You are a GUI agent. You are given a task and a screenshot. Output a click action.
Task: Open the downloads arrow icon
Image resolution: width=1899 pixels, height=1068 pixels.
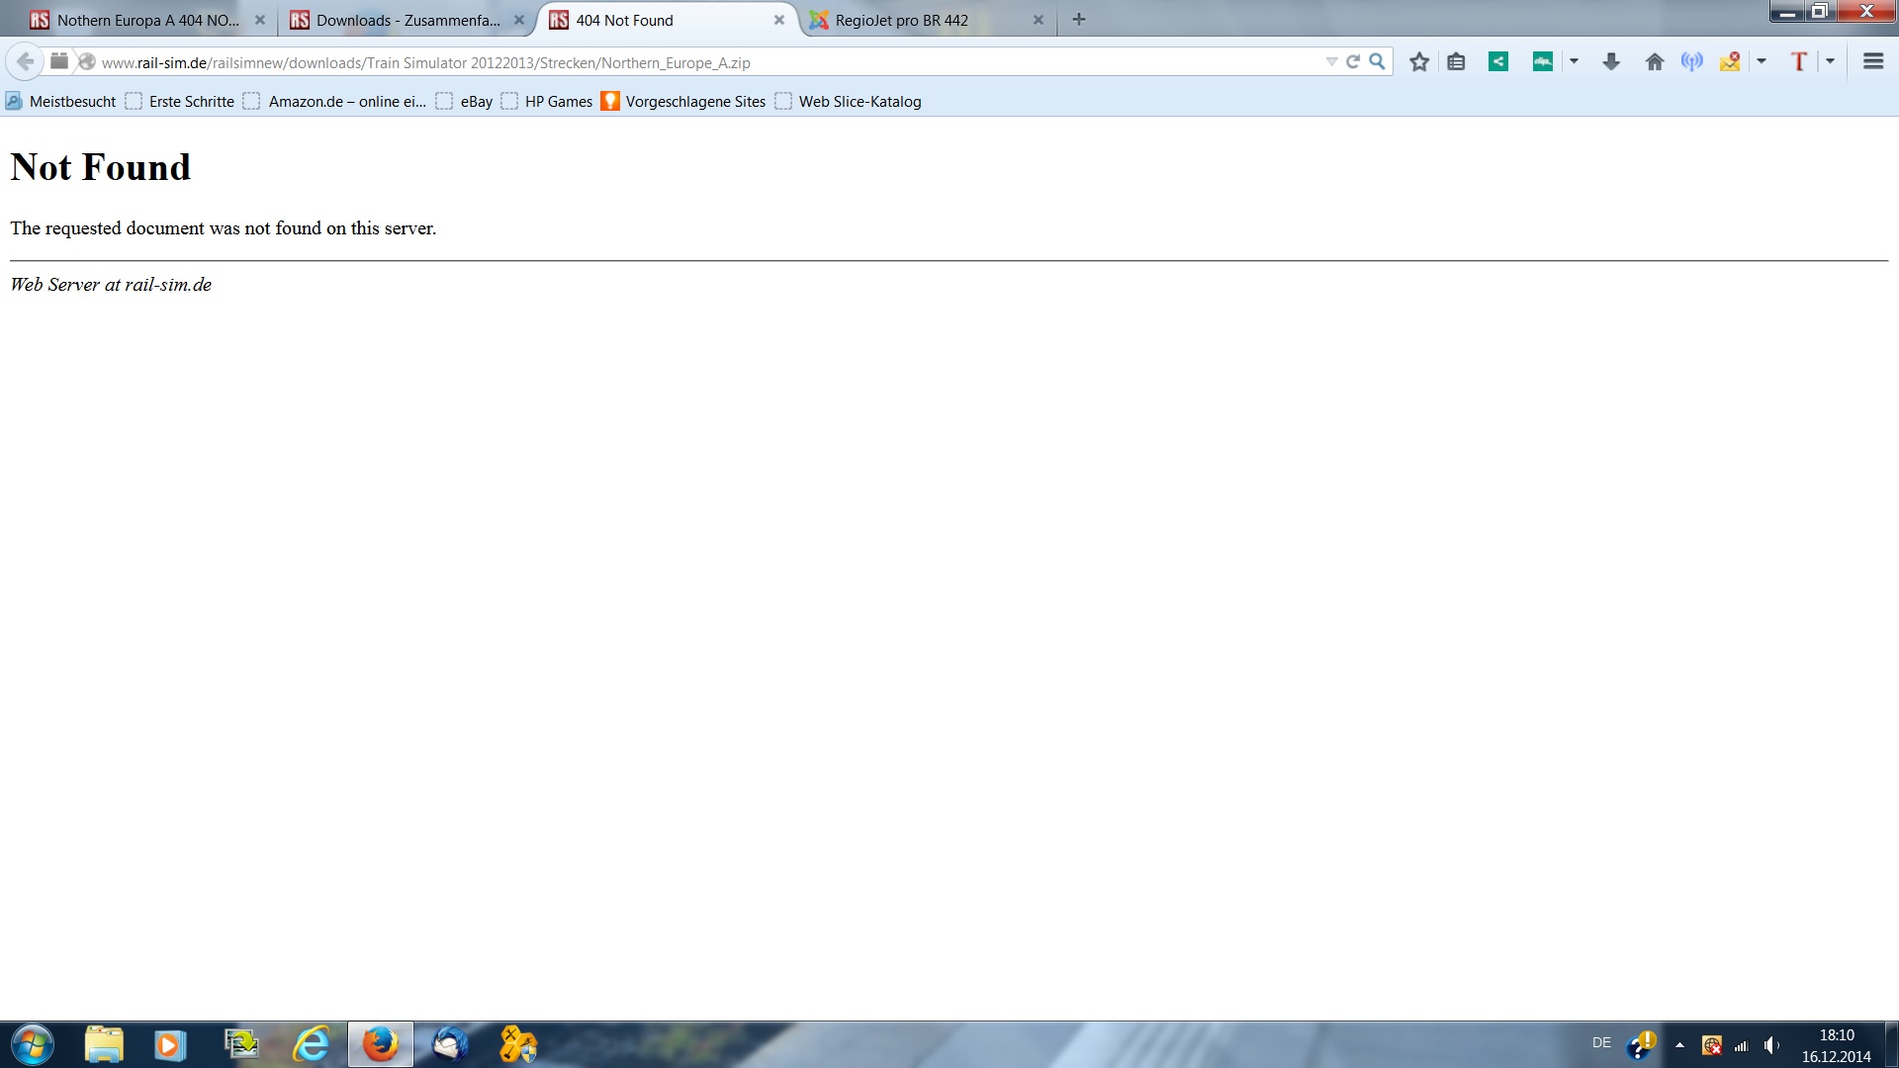click(1611, 62)
